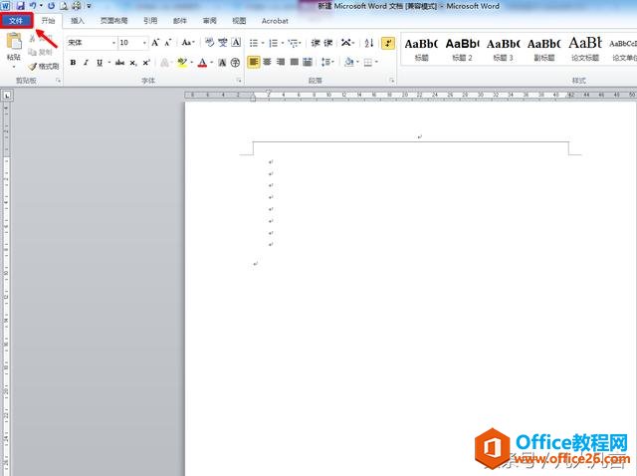
Task: Open the Customize Quick Access Toolbar dropdown
Action: click(89, 6)
